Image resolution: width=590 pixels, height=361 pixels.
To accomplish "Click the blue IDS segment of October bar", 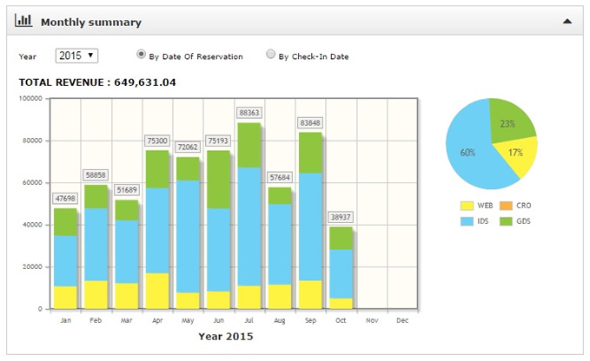I will coord(341,274).
